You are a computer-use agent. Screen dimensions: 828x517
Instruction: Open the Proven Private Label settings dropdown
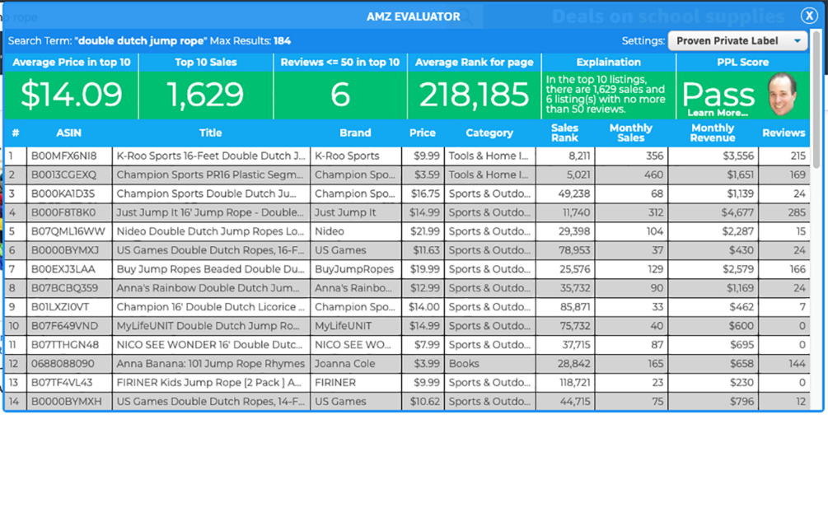737,40
